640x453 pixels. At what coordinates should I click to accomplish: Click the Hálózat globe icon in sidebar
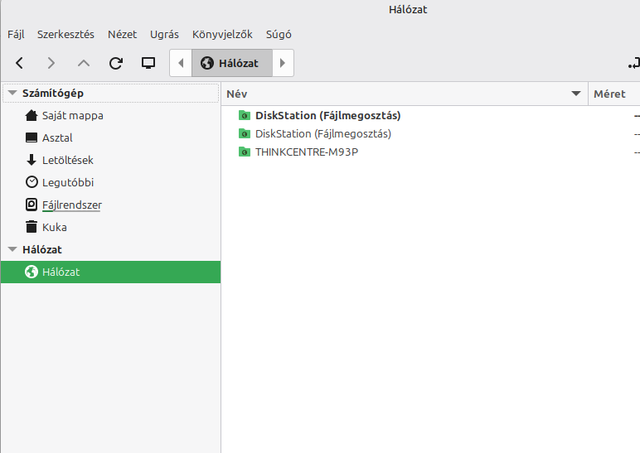(32, 272)
